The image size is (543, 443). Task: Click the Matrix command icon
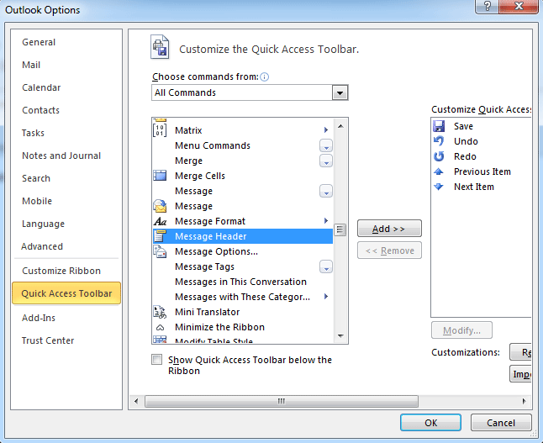[x=160, y=130]
